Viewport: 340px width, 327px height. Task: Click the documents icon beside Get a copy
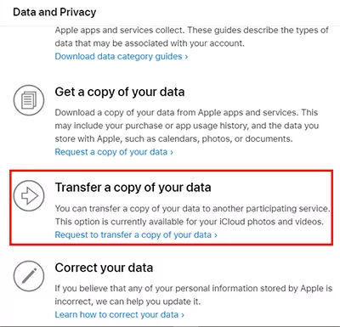pos(29,100)
